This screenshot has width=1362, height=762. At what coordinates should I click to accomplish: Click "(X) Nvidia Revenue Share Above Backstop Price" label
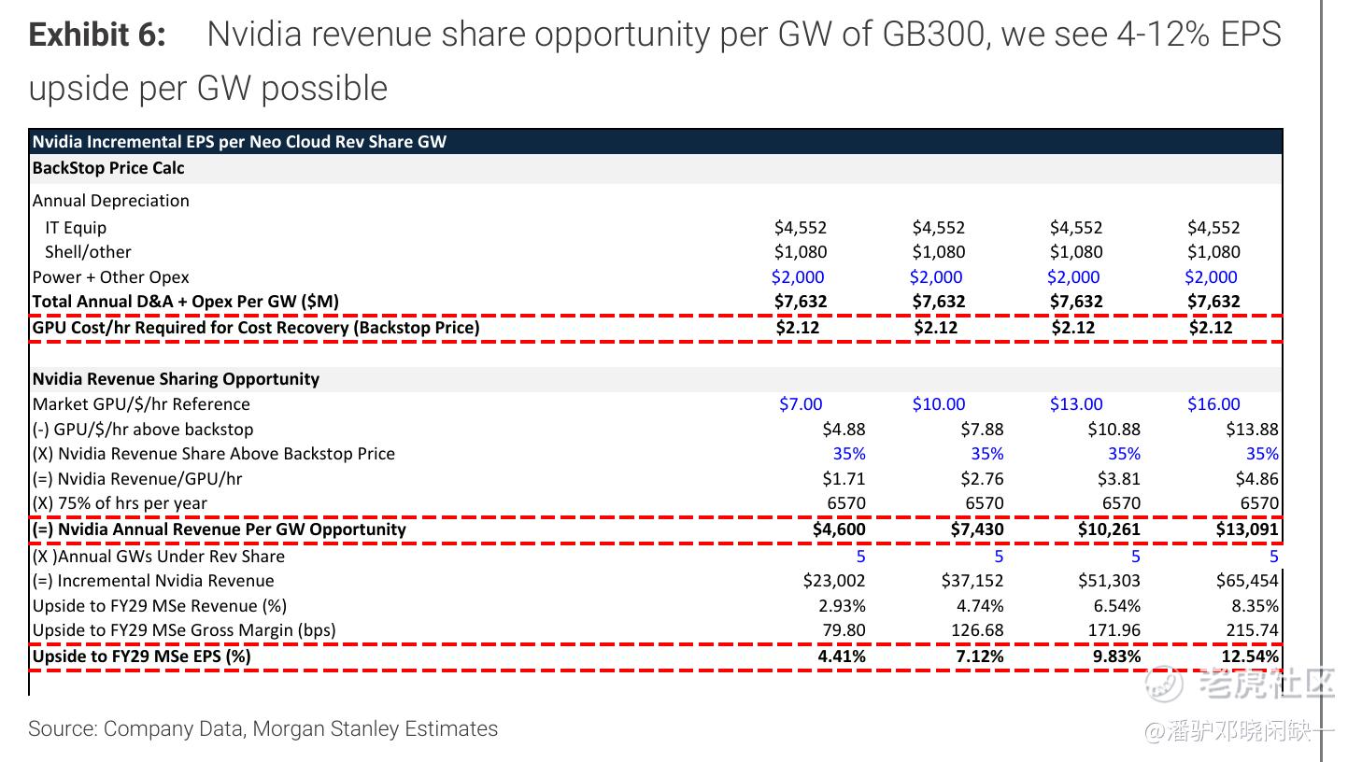(213, 454)
